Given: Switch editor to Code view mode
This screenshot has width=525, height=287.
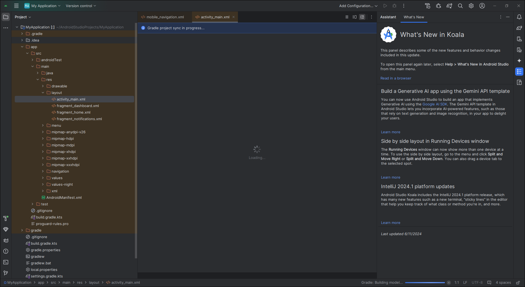Looking at the screenshot, I should pyautogui.click(x=347, y=17).
